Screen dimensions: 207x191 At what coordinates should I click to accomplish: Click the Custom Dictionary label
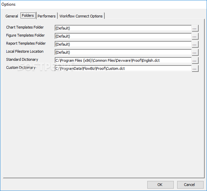pyautogui.click(x=21, y=67)
